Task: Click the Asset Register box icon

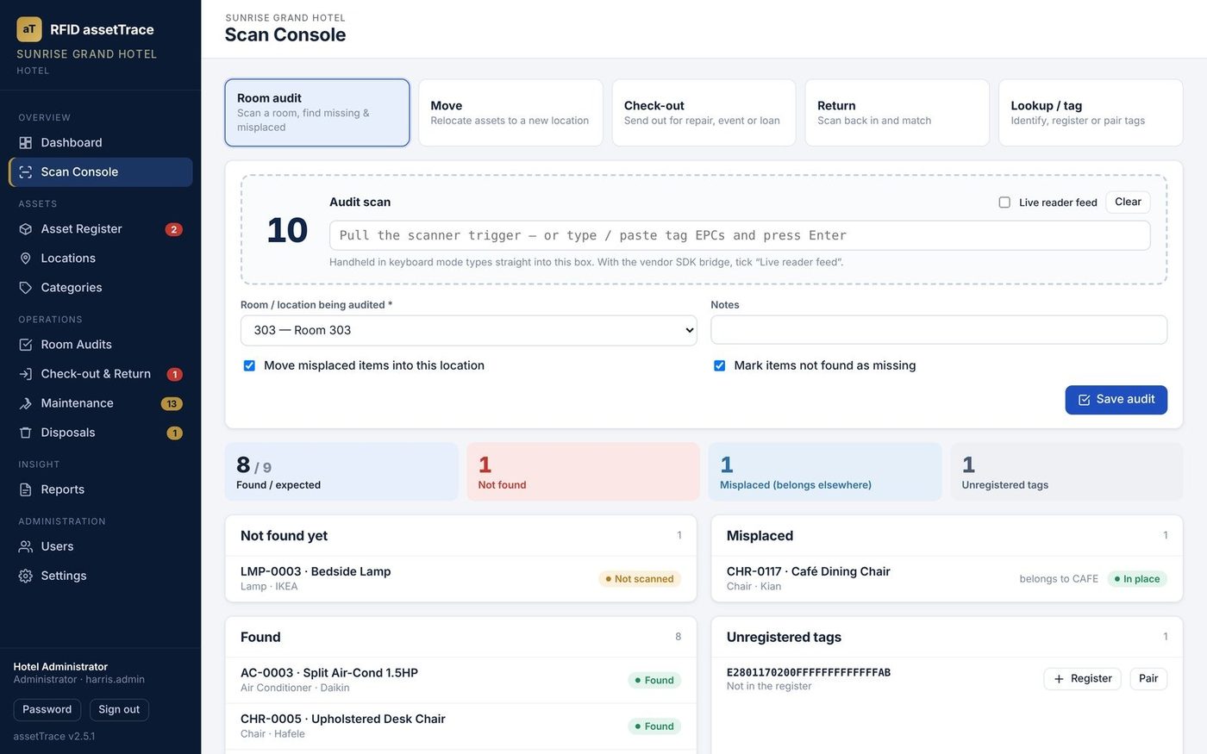Action: (25, 229)
